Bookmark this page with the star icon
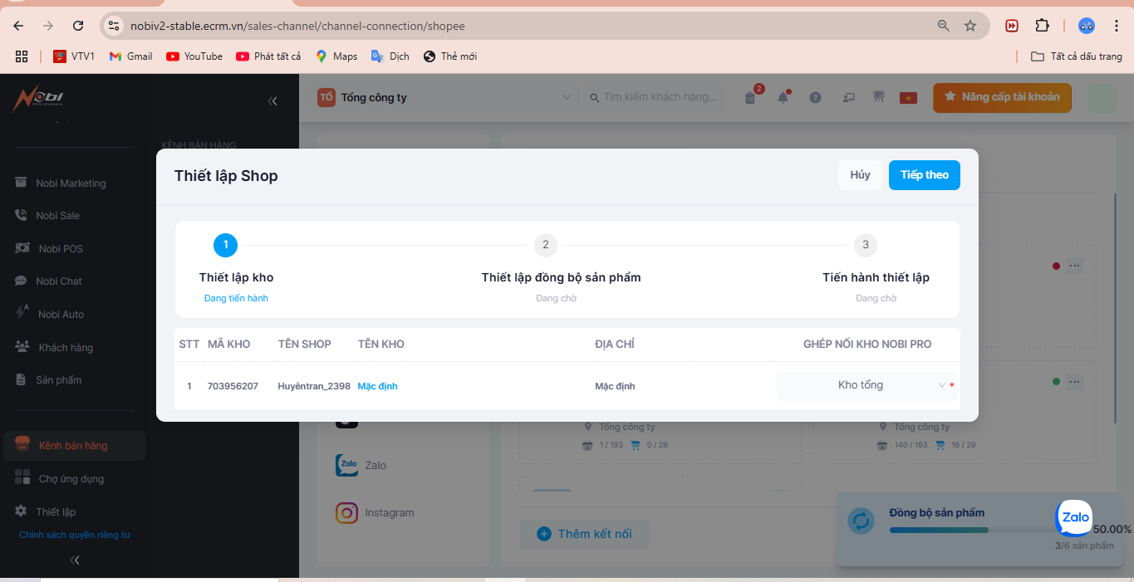Viewport: 1134px width, 582px height. [970, 26]
